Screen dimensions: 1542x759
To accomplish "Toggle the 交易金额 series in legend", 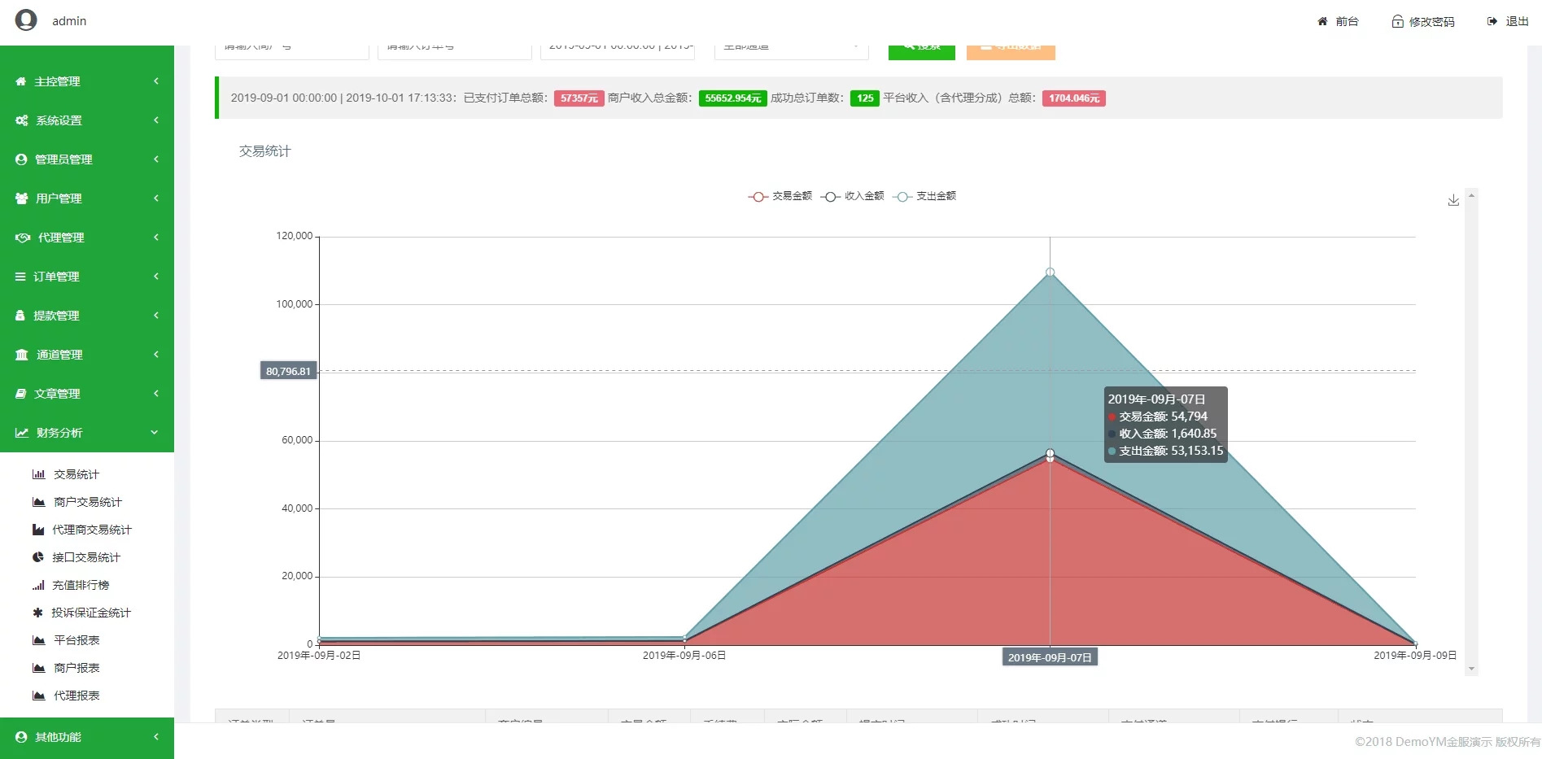I will click(780, 196).
